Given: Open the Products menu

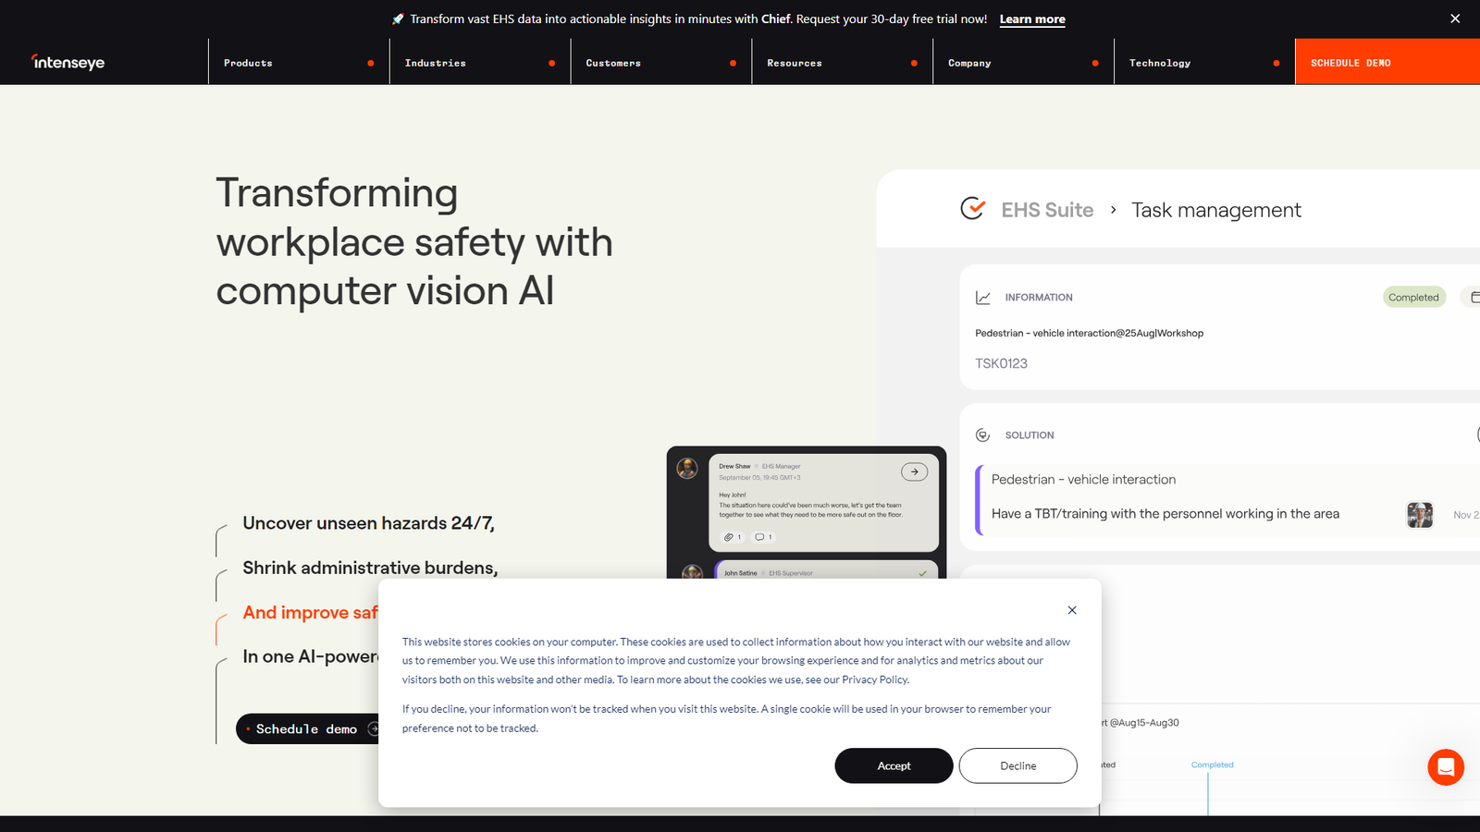Looking at the screenshot, I should (x=299, y=62).
